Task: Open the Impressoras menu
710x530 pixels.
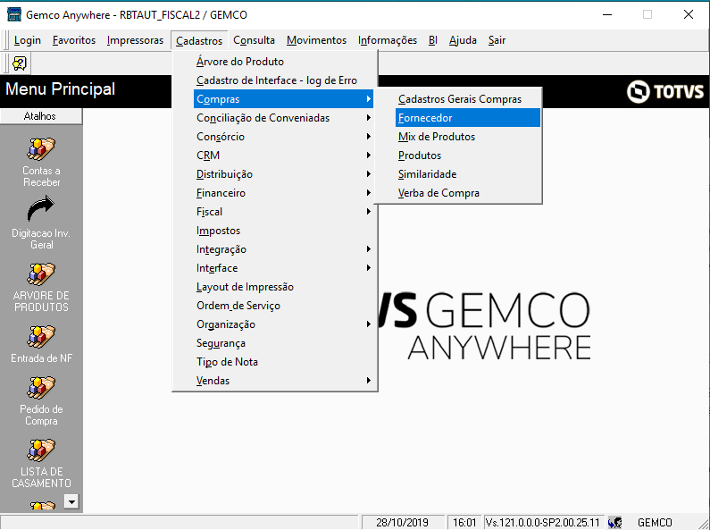Action: click(135, 40)
